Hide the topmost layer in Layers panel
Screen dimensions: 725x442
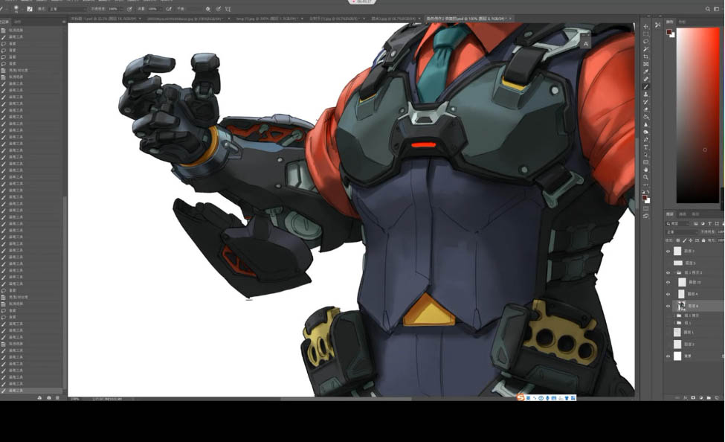pos(668,252)
